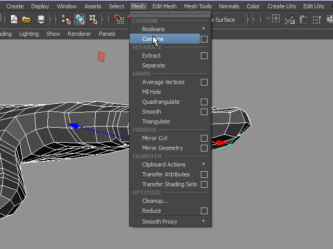Expand second arrow right of Surface field
This screenshot has height=249, width=333.
pyautogui.click(x=254, y=20)
